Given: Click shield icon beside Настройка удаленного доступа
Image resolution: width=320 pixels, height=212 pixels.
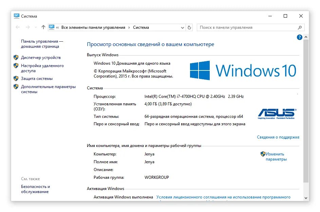Looking at the screenshot, I should (x=16, y=66).
